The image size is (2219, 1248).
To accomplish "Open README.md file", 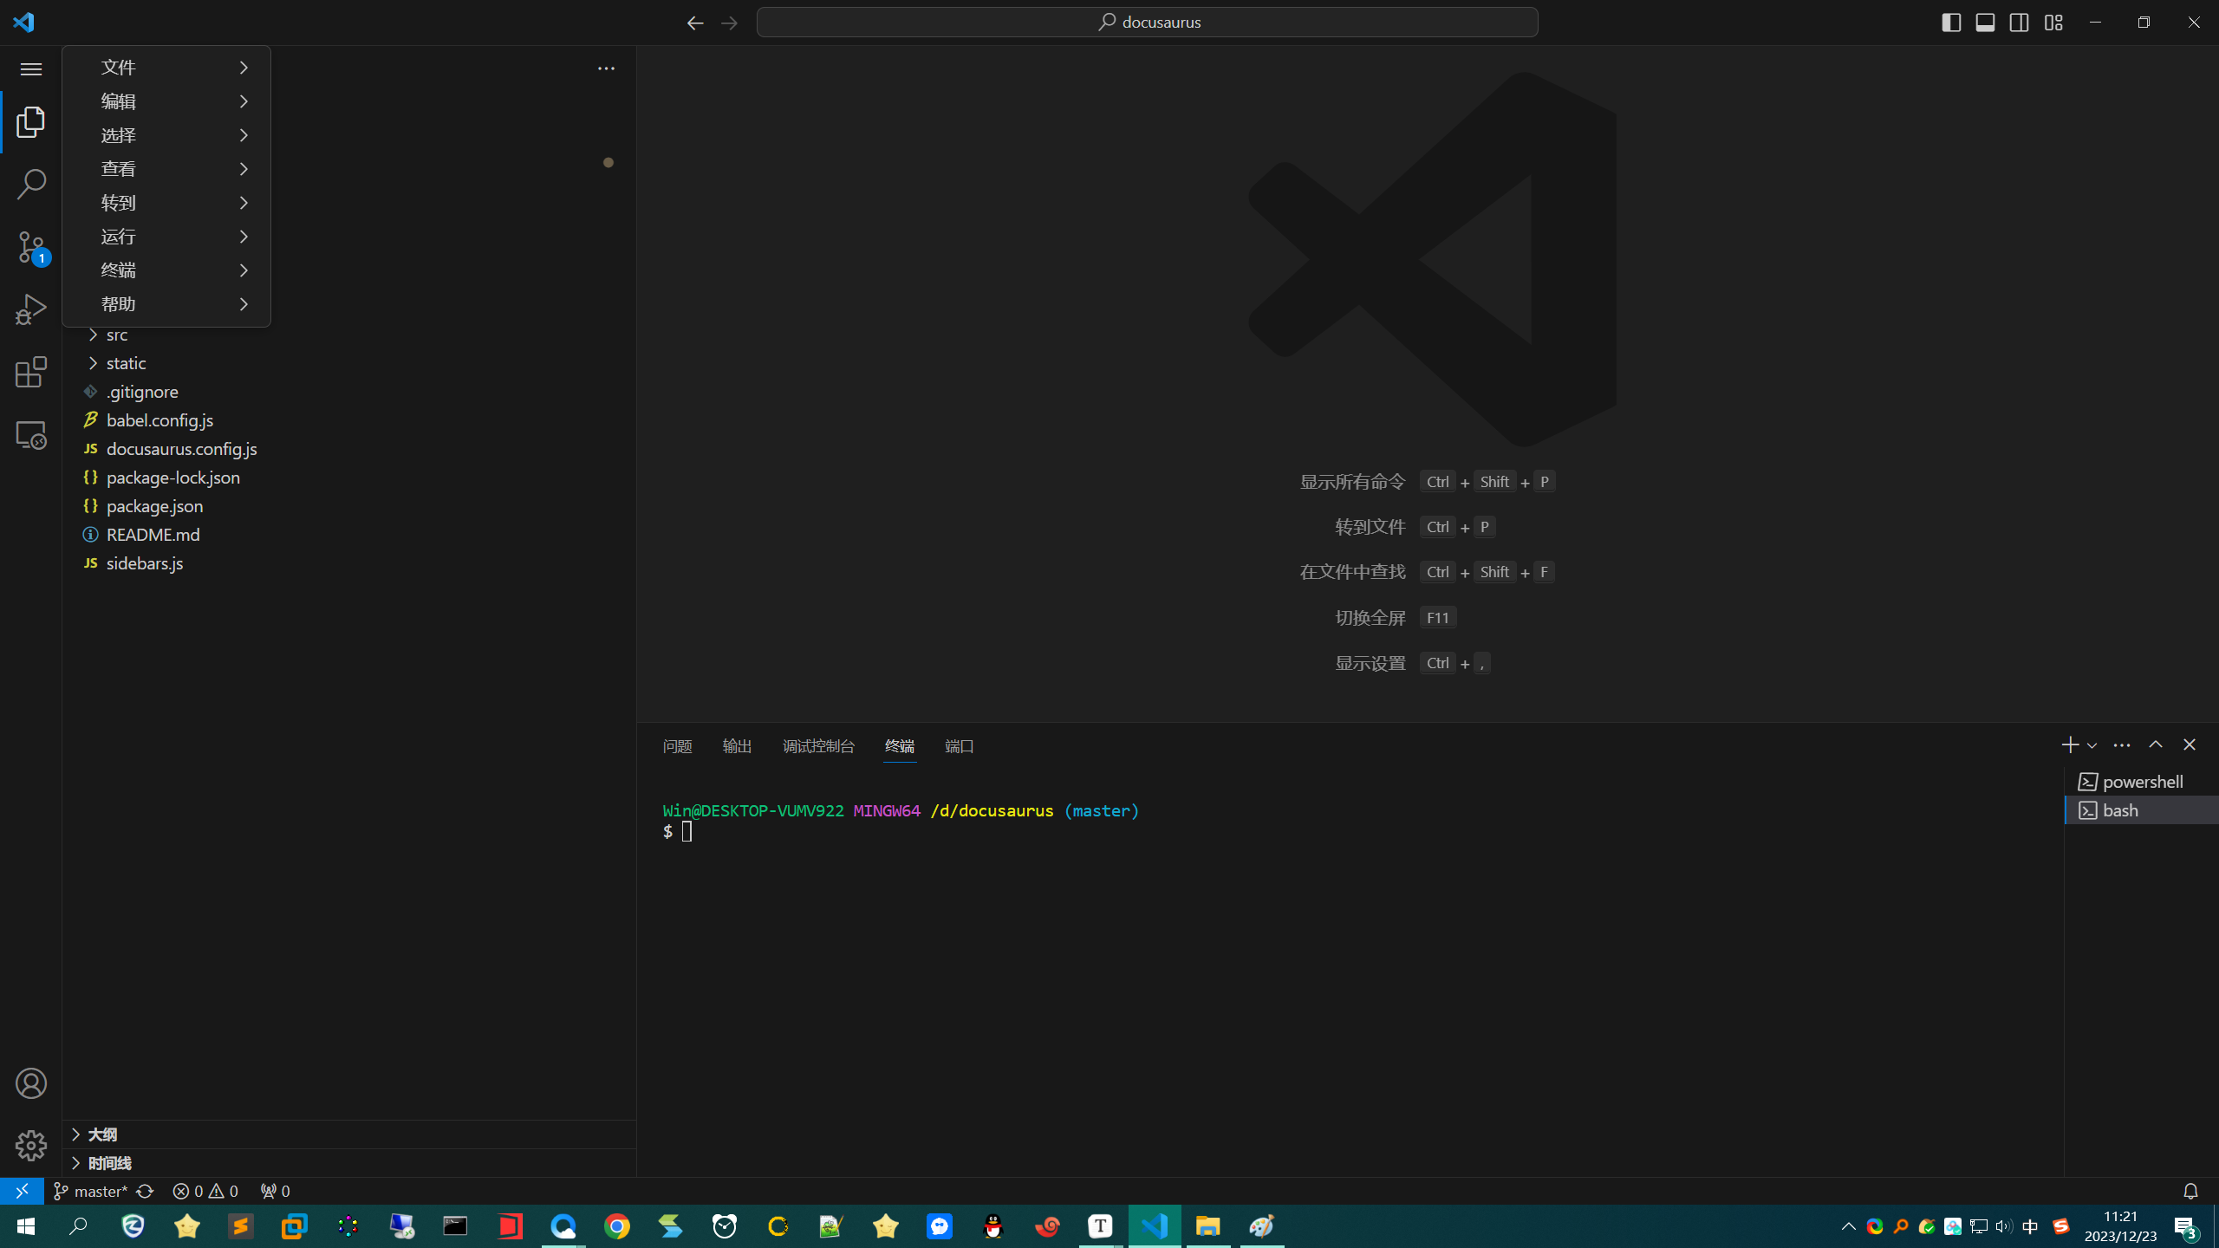I will [x=349, y=535].
